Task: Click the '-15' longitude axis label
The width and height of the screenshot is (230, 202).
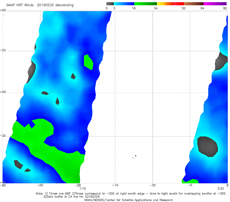Action: [x=115, y=185]
